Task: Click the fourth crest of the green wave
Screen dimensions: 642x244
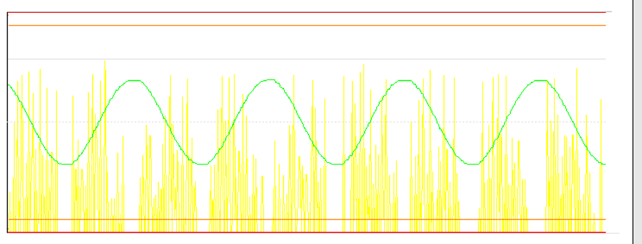Action: pyautogui.click(x=541, y=80)
